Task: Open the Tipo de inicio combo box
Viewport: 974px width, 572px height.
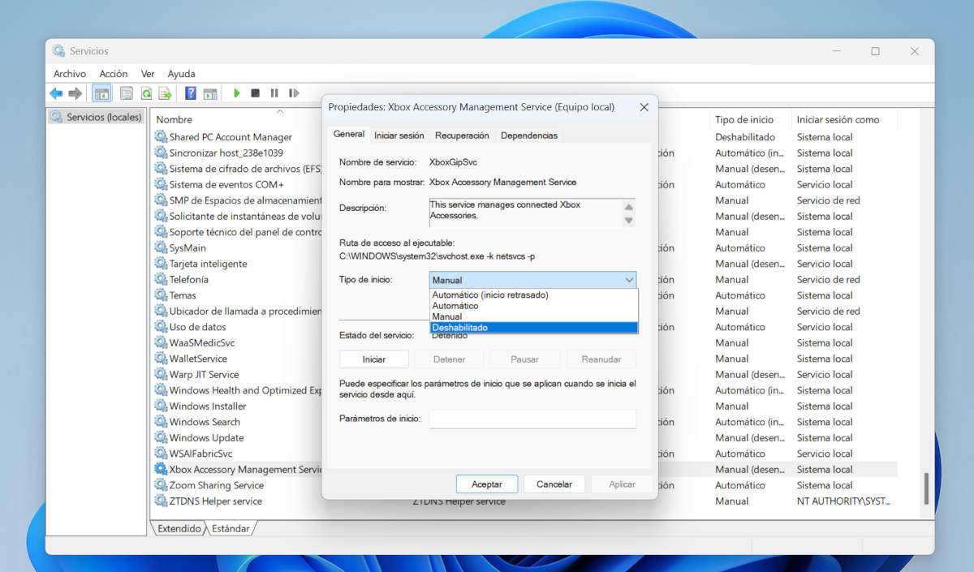Action: pyautogui.click(x=533, y=280)
